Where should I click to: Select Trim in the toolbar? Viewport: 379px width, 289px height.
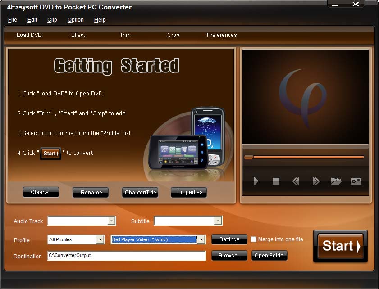click(125, 35)
